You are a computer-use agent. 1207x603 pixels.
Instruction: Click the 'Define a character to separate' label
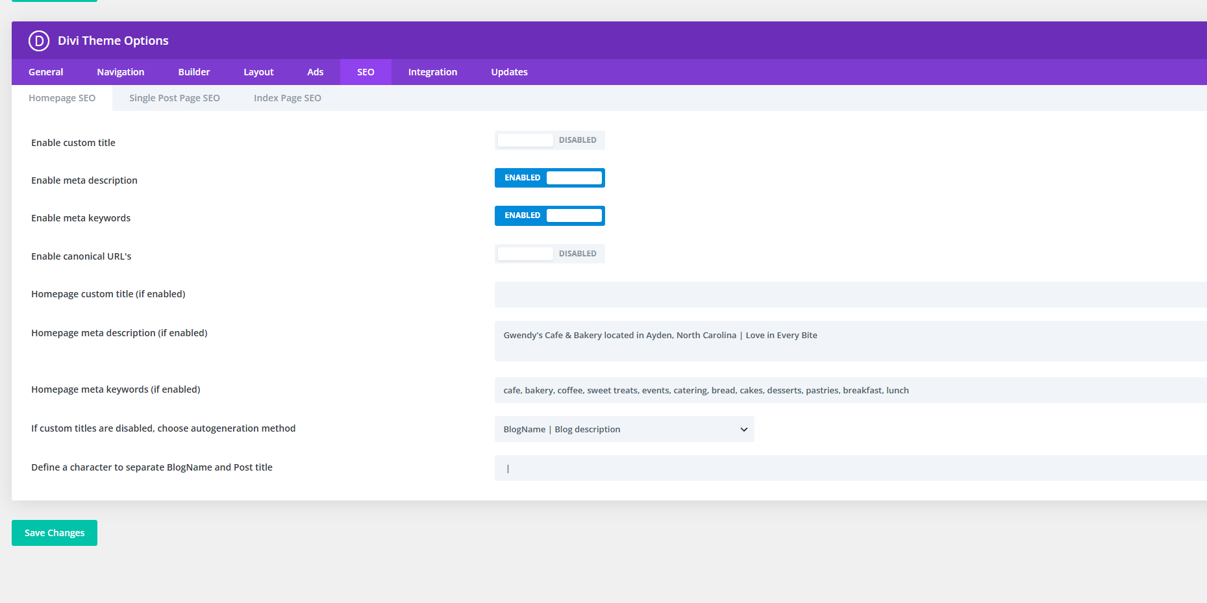[x=152, y=467]
